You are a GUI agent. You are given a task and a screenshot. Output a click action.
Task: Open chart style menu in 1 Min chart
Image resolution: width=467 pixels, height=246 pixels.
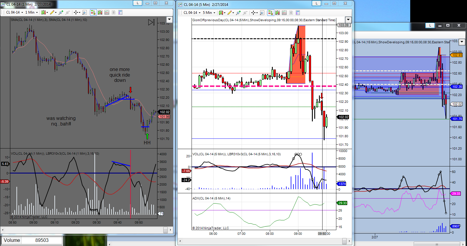[x=44, y=12]
